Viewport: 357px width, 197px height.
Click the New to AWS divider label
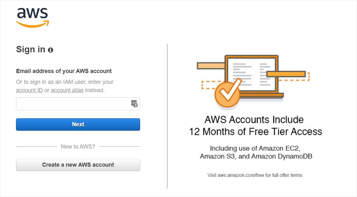click(78, 146)
